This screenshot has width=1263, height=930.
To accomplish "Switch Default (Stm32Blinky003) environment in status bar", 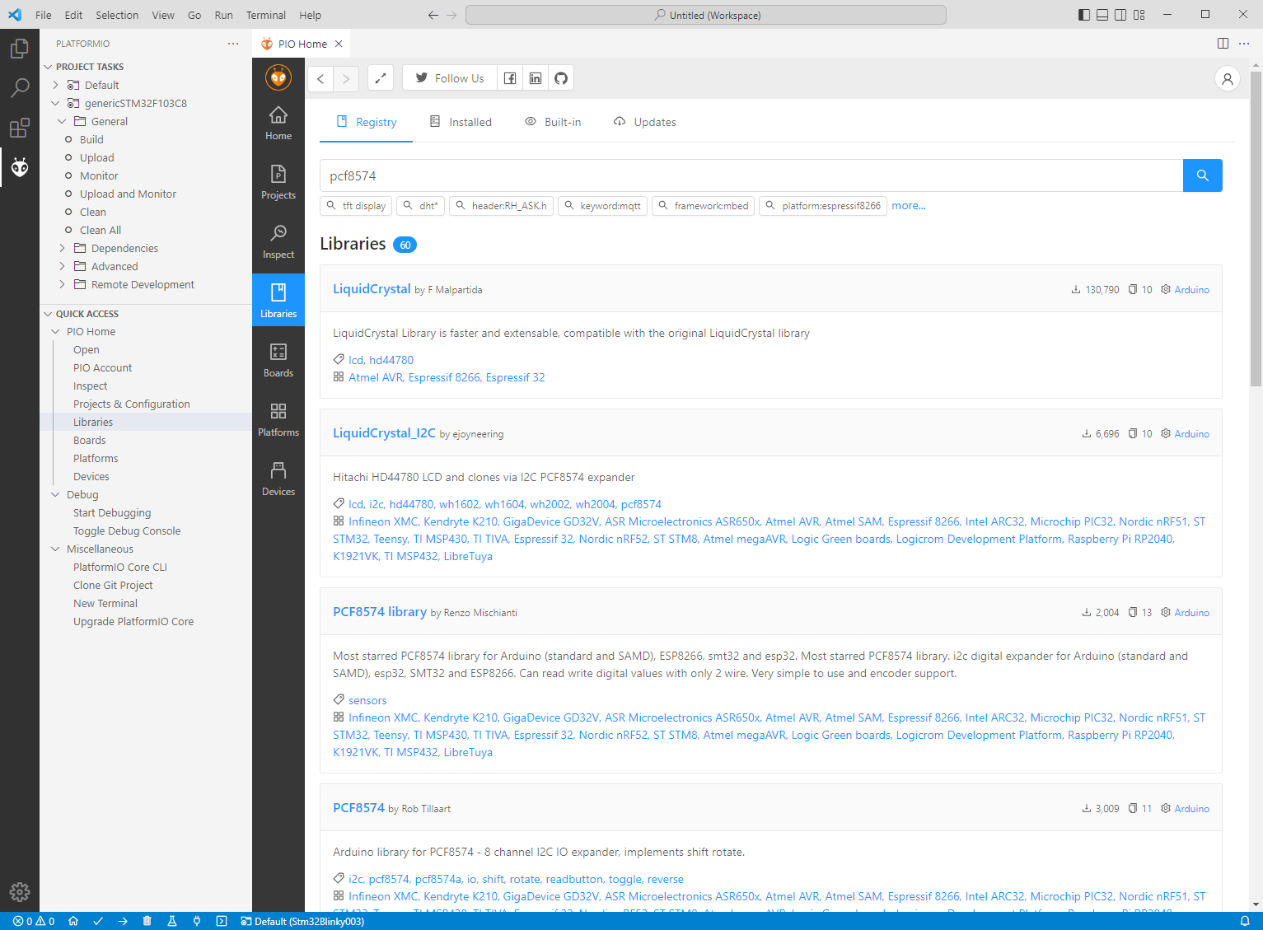I will pyautogui.click(x=302, y=921).
